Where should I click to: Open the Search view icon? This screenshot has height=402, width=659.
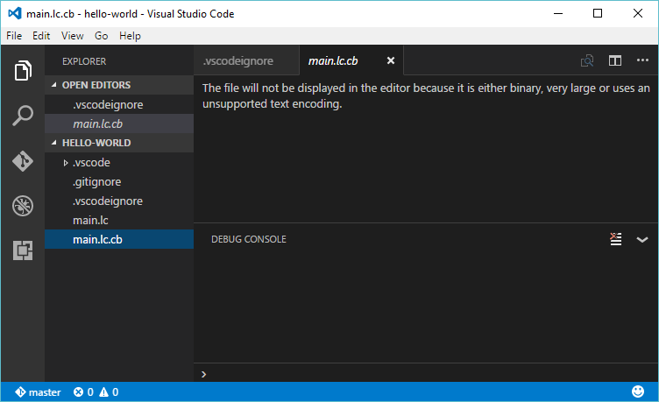(x=23, y=116)
